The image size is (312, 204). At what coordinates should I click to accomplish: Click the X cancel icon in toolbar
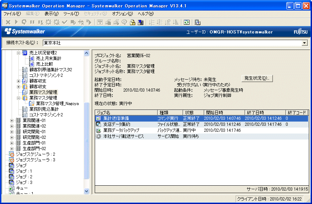pos(8,22)
